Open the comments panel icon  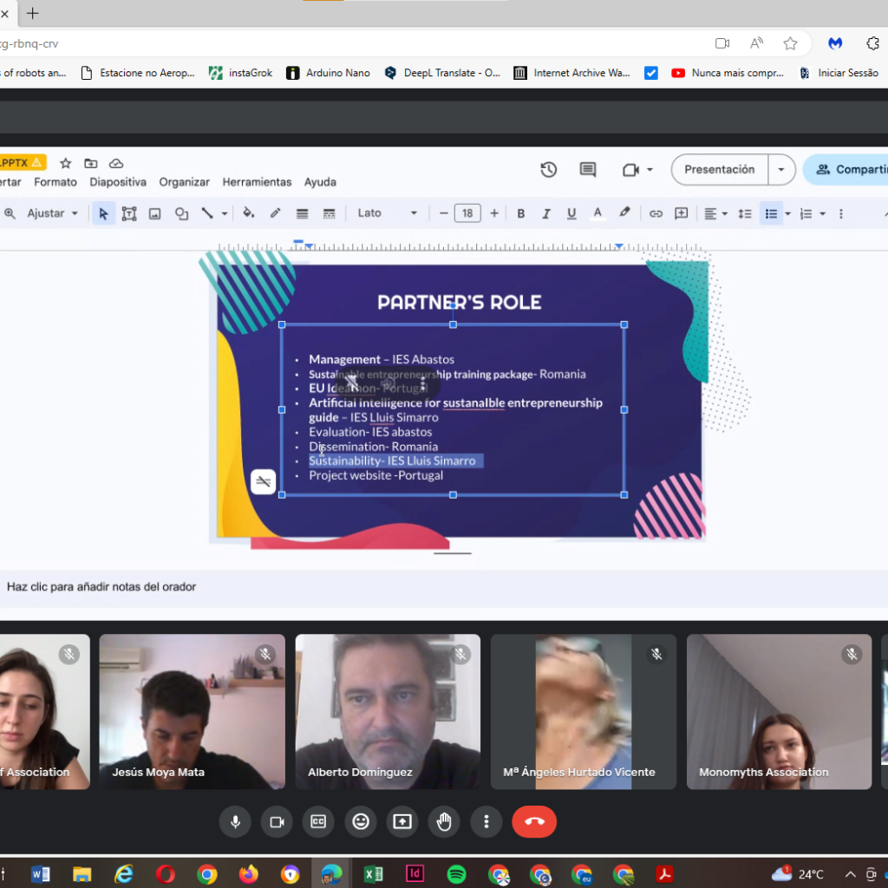(588, 170)
